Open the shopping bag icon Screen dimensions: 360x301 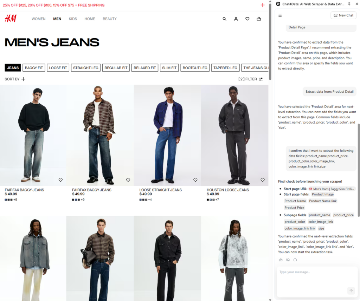pyautogui.click(x=259, y=19)
